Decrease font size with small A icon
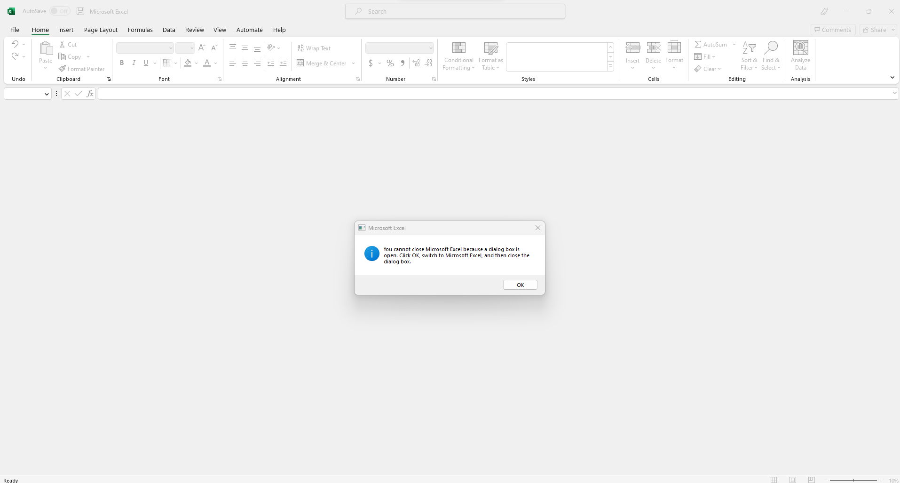900x483 pixels. [x=214, y=48]
